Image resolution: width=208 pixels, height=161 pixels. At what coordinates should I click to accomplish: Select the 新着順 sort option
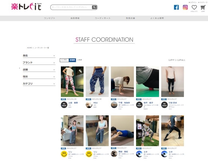[x=72, y=60]
